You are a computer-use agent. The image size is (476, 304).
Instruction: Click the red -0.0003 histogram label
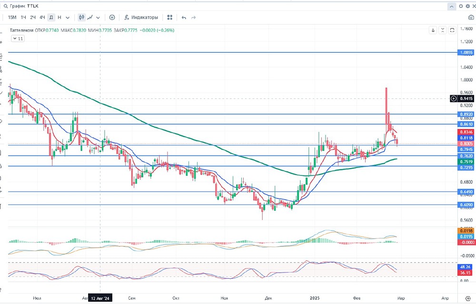pos(466,242)
